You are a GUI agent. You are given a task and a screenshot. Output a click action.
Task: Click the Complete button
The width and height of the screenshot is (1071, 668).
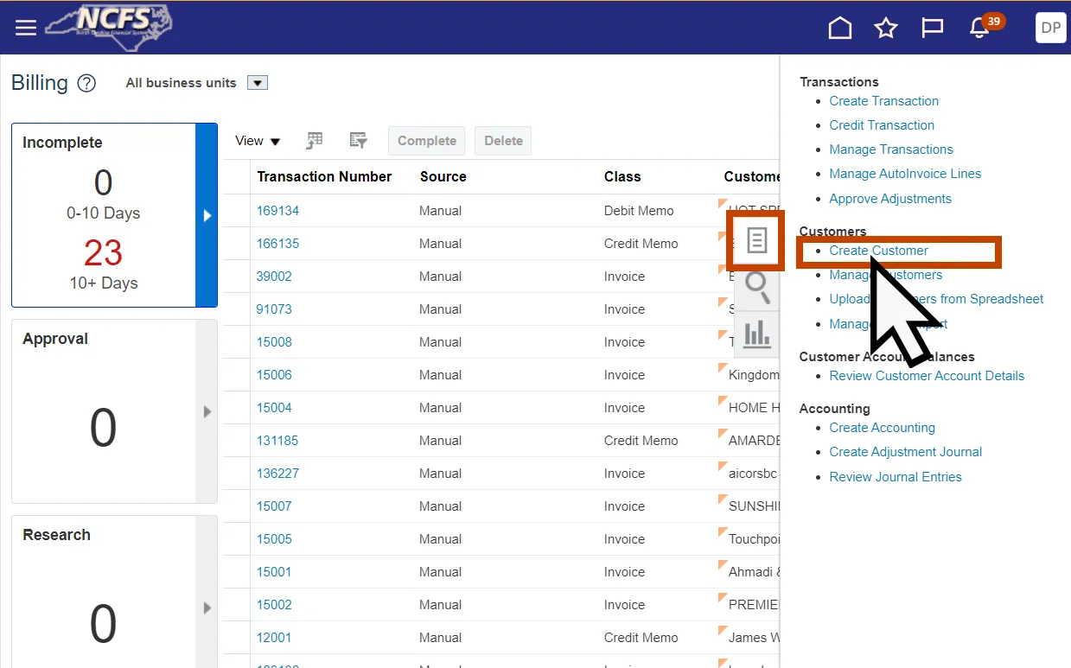(x=426, y=141)
